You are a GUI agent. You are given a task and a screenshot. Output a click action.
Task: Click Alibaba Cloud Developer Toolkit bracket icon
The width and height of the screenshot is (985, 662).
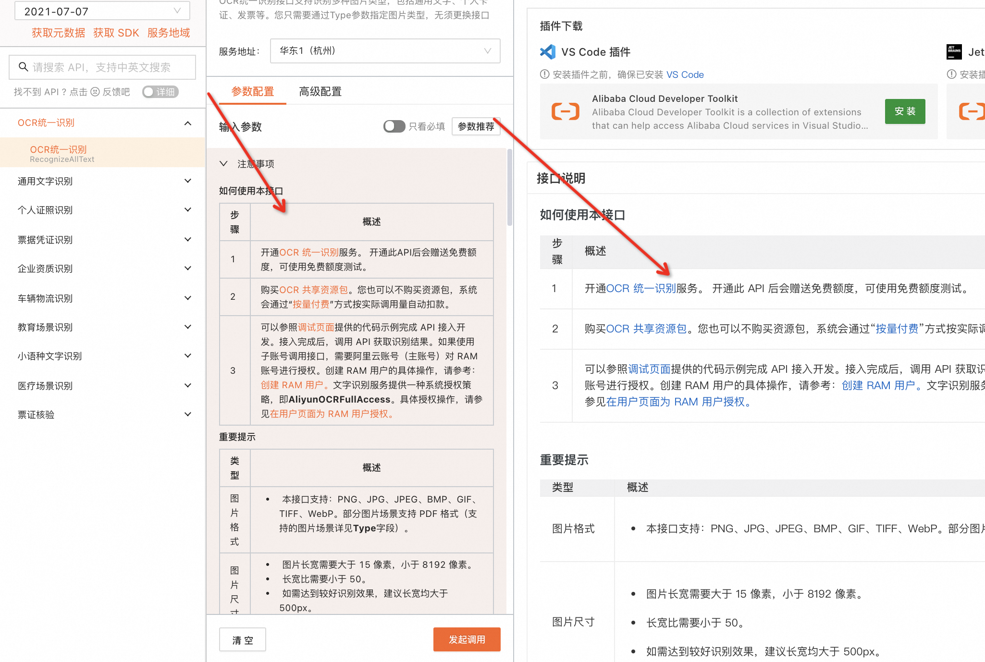pyautogui.click(x=565, y=111)
